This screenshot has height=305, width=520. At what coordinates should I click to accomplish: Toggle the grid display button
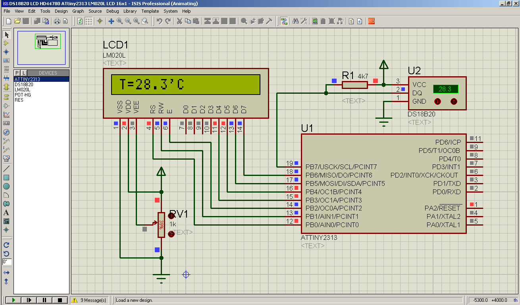tap(89, 21)
